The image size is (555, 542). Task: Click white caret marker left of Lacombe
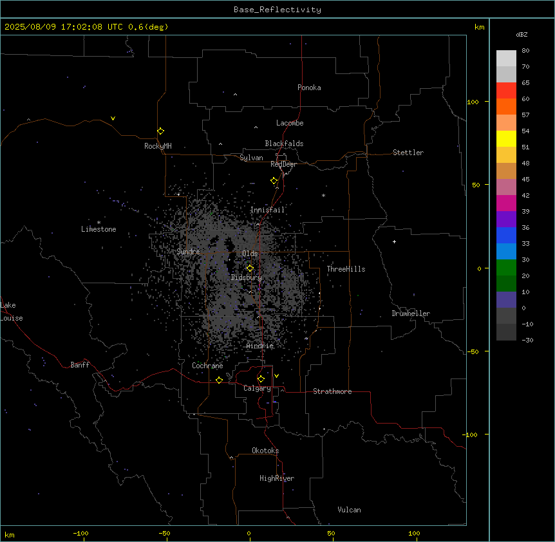[256, 127]
